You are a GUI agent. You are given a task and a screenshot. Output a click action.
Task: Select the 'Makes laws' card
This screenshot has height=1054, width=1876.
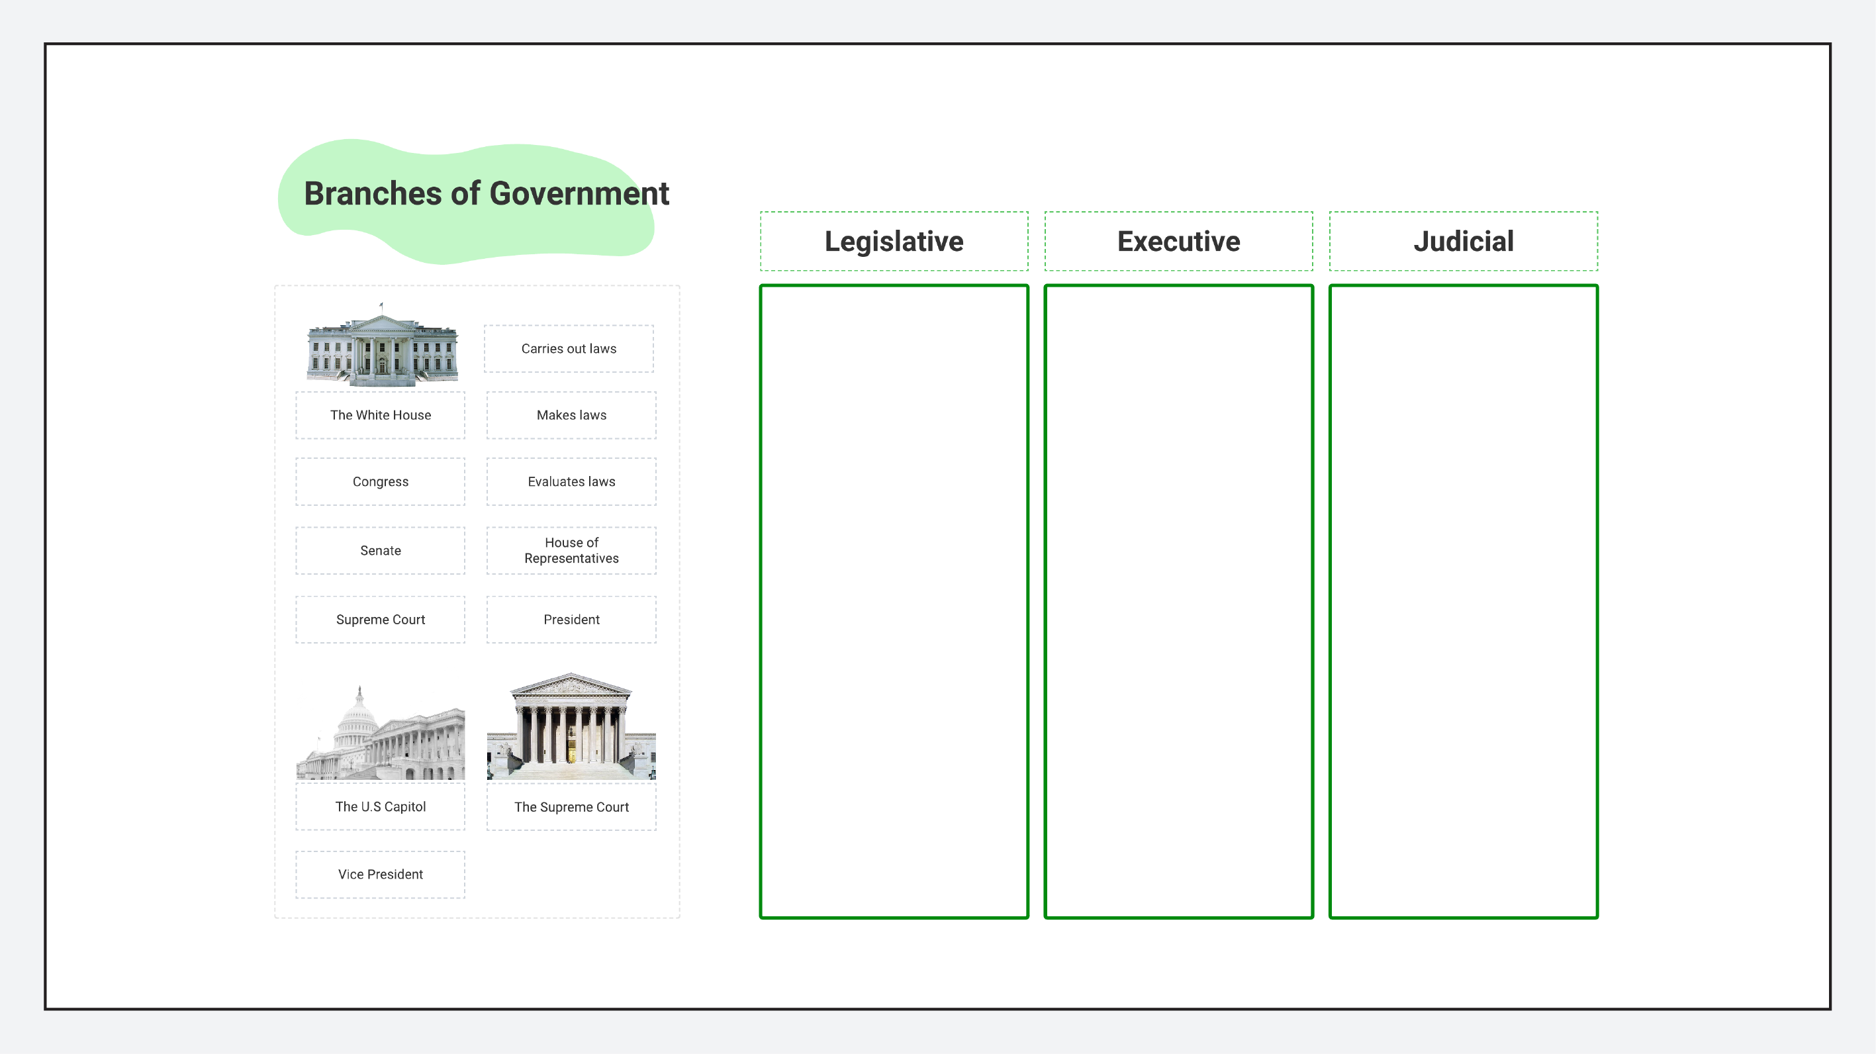(x=571, y=415)
